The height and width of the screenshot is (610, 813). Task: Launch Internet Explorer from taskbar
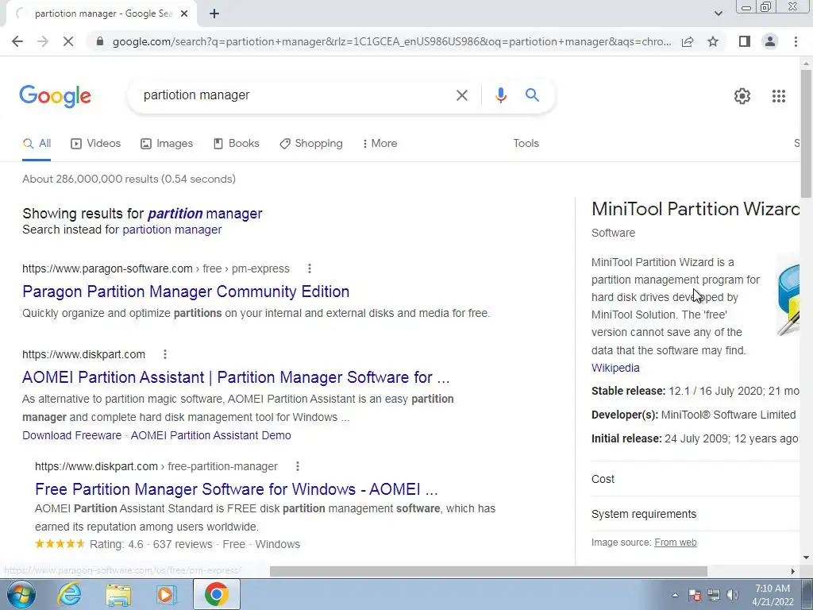[x=69, y=594]
